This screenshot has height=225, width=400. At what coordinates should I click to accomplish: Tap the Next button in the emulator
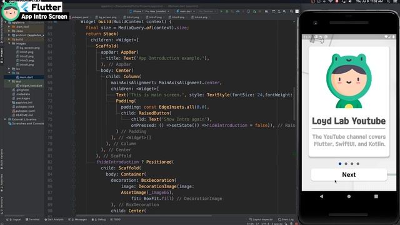[349, 175]
